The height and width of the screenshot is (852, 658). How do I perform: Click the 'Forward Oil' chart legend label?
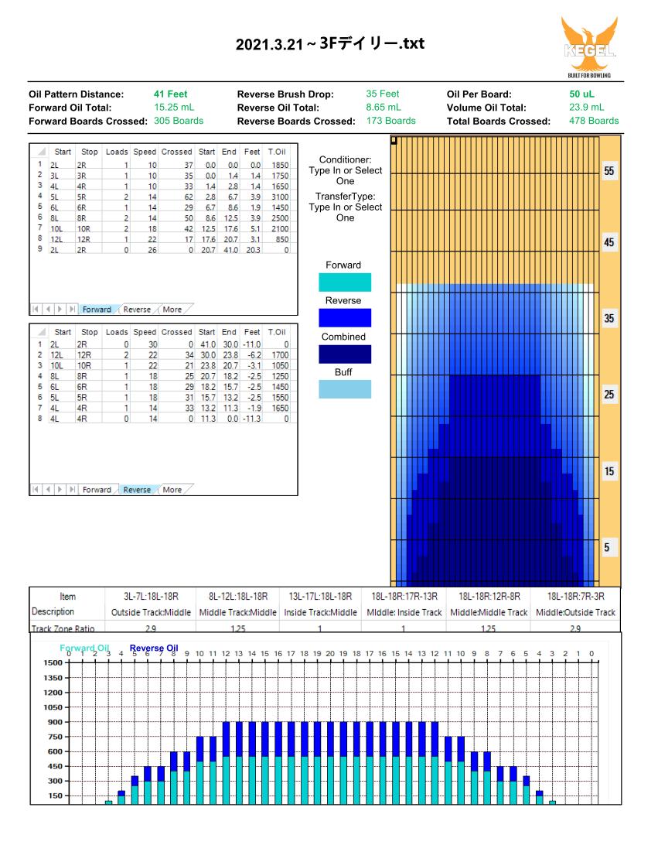84,648
